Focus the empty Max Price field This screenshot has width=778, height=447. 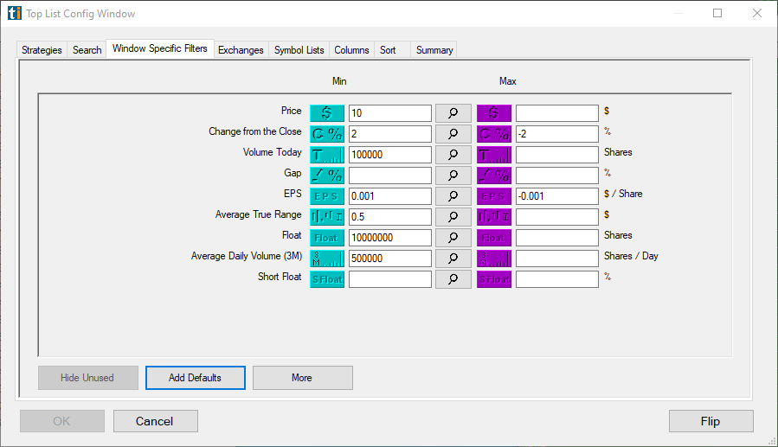coord(557,113)
